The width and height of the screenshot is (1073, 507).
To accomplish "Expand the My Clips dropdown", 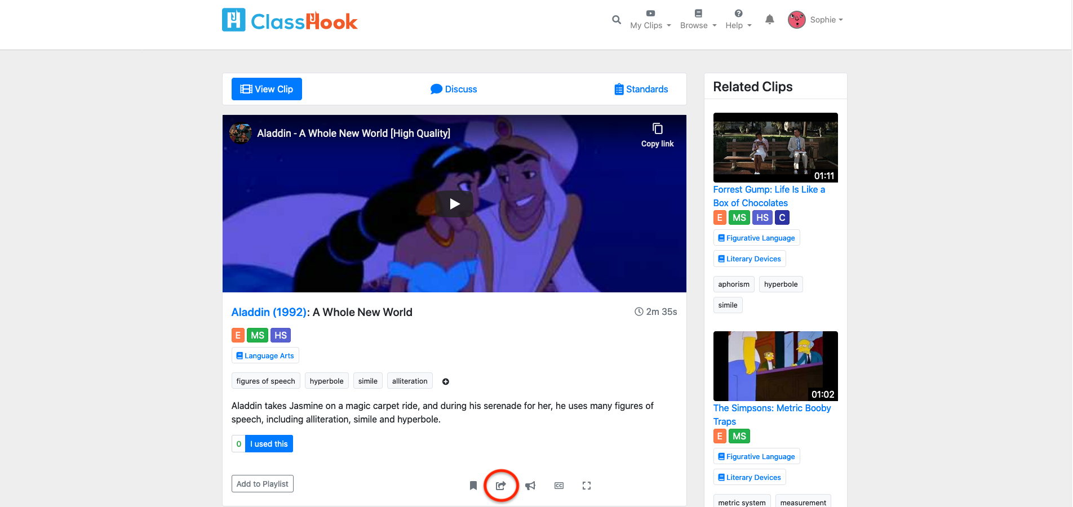I will 650,21.
